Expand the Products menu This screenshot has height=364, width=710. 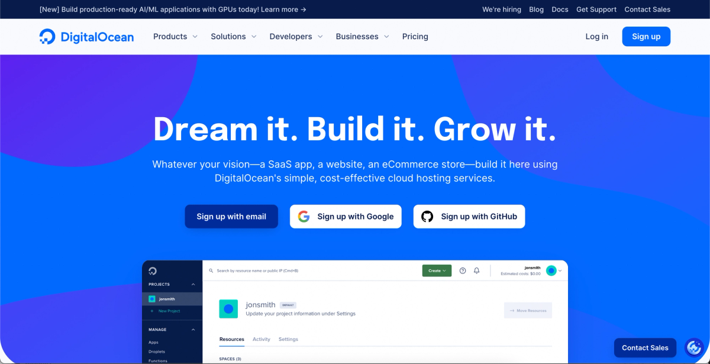coord(175,37)
